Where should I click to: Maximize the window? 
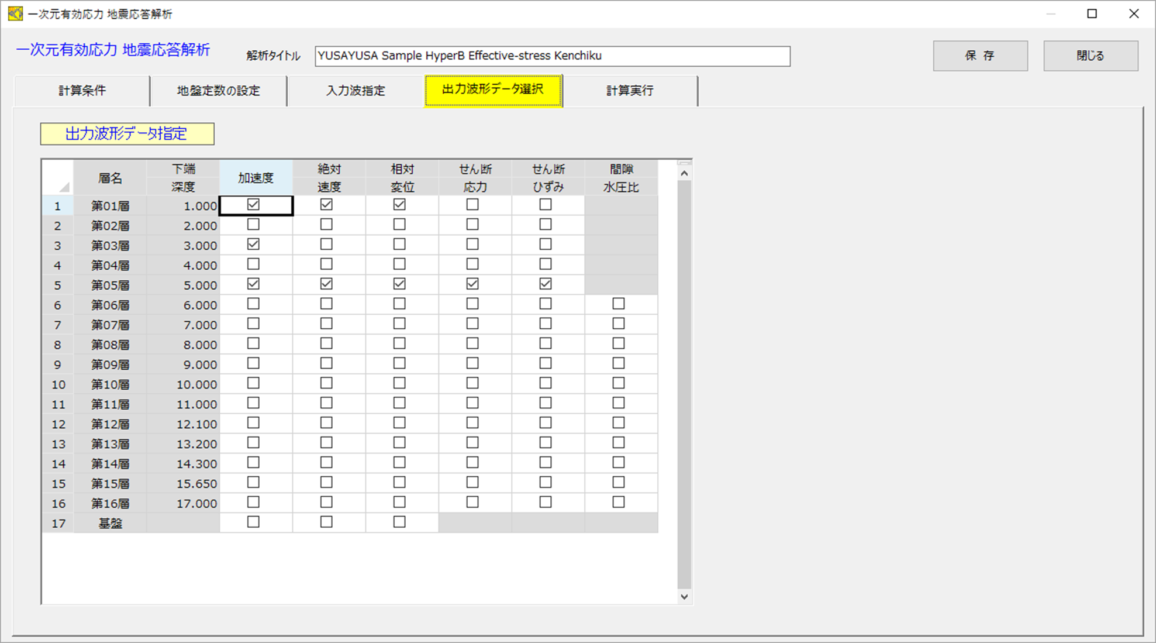coord(1092,13)
